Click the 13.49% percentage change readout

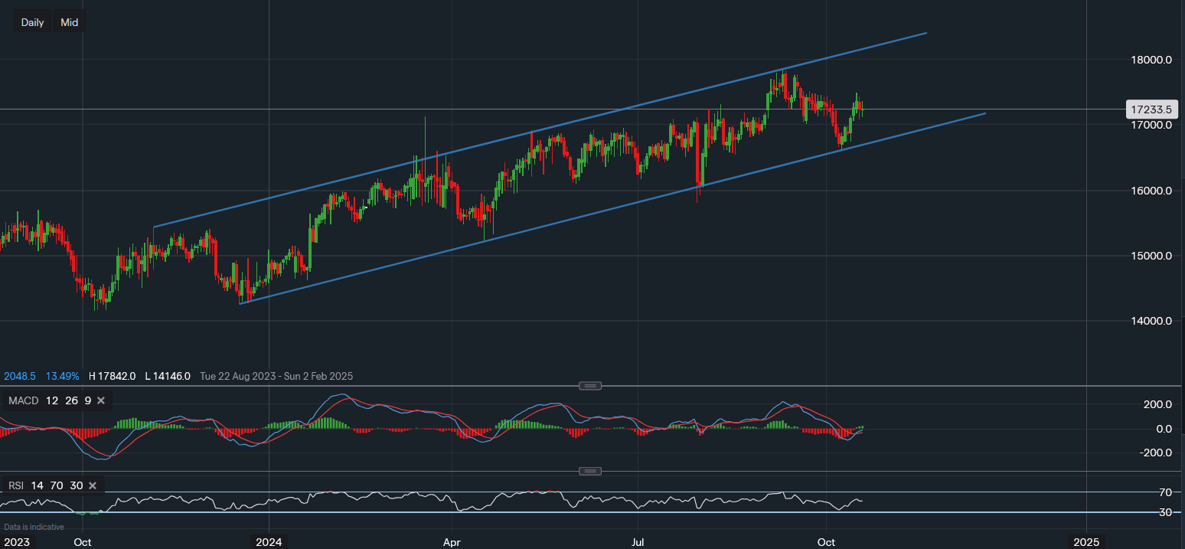click(x=62, y=376)
